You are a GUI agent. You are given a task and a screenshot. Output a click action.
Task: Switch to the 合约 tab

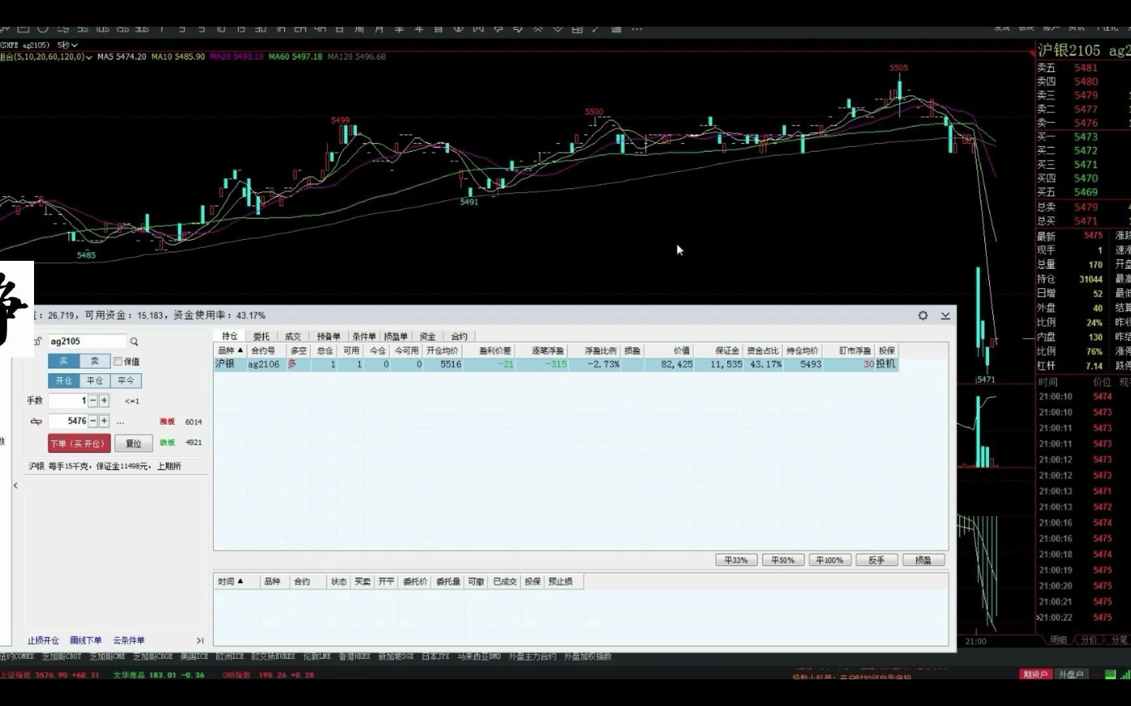tap(459, 336)
